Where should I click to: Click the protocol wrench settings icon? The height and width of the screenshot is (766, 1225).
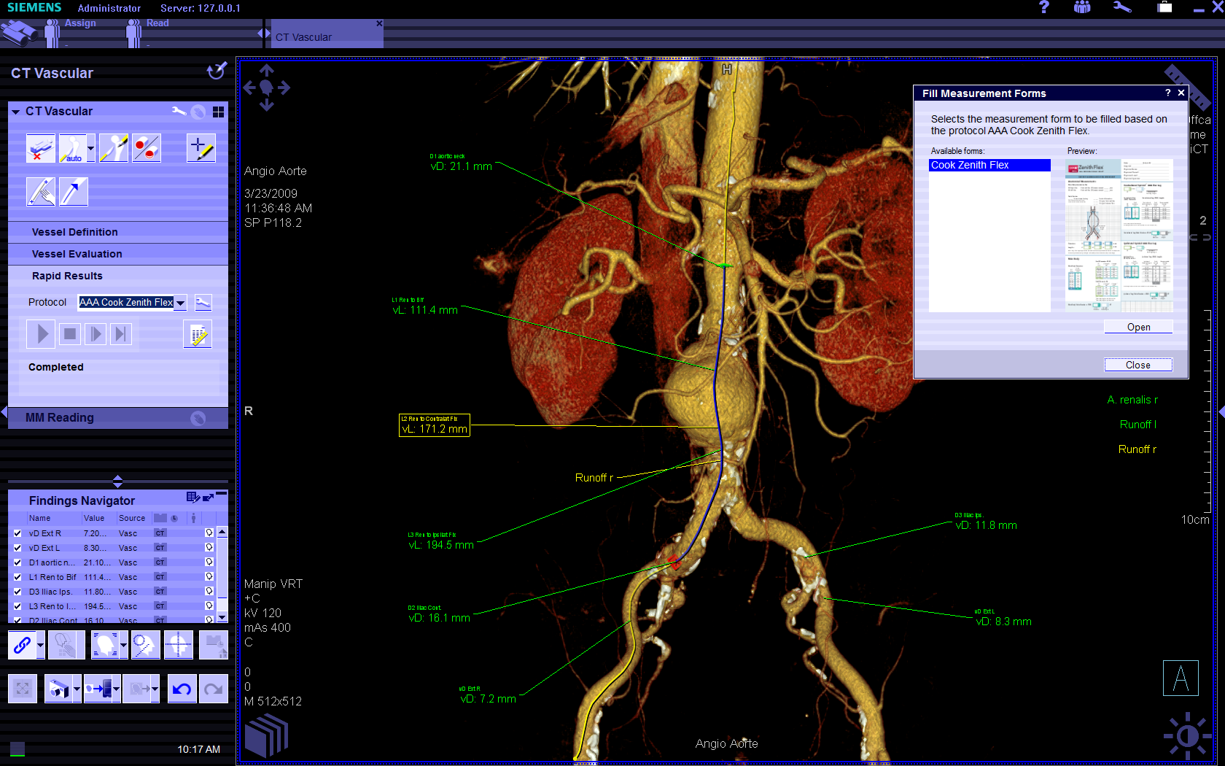[203, 302]
